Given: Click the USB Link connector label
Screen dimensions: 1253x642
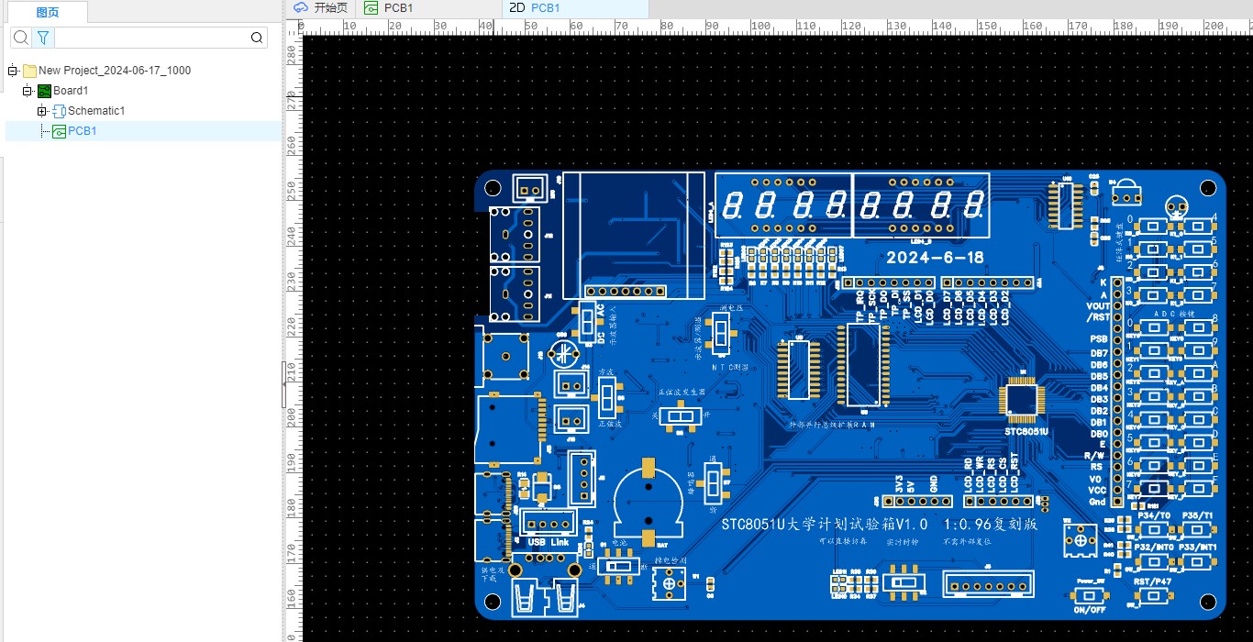Looking at the screenshot, I should click(548, 542).
